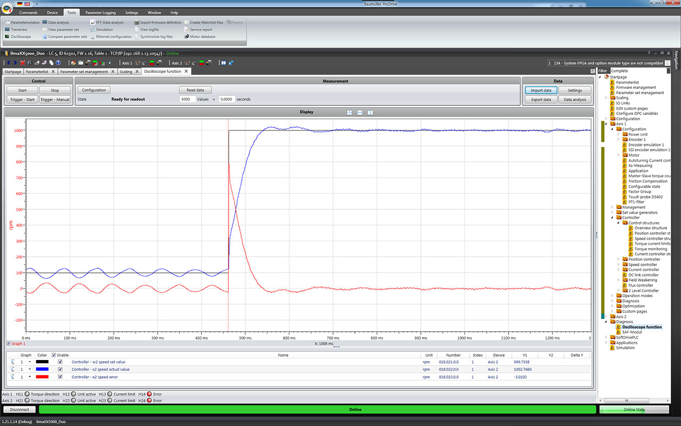Click the Start button

click(x=22, y=90)
